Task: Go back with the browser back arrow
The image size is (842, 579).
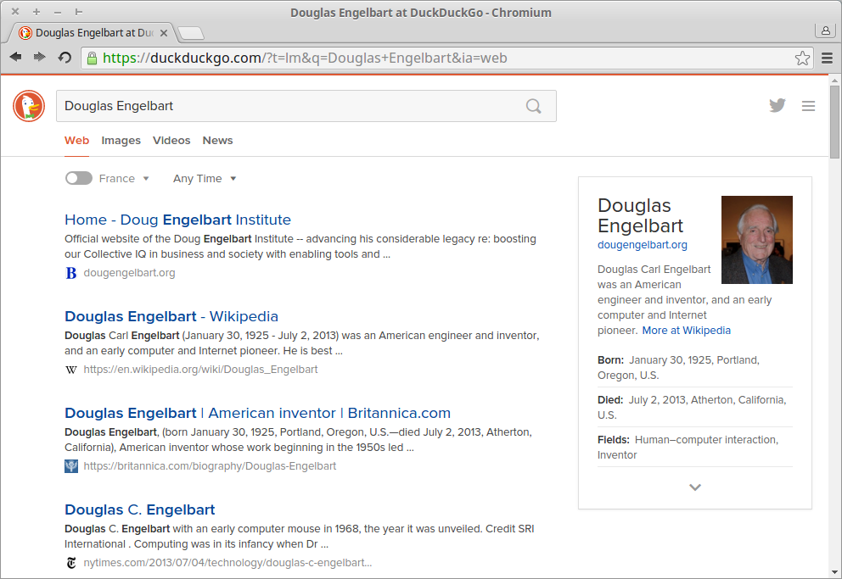Action: click(x=15, y=57)
